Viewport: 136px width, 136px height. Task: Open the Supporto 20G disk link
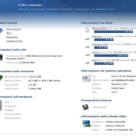click(x=100, y=44)
